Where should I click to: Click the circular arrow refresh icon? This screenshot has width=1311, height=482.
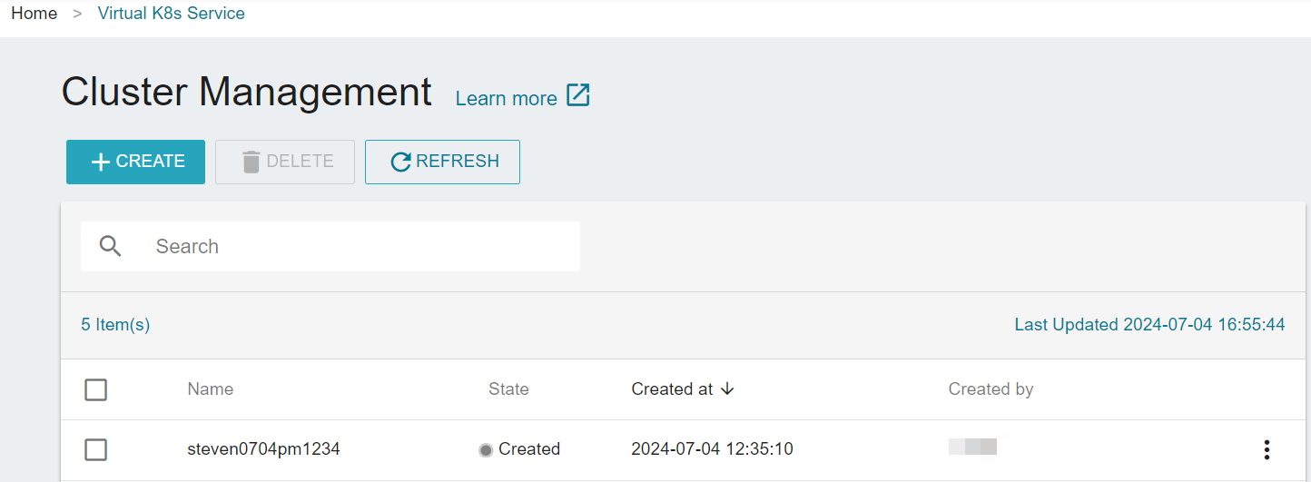[400, 162]
